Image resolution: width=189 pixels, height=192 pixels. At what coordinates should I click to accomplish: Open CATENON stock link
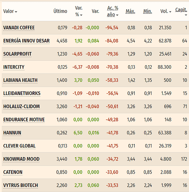tap(13, 172)
